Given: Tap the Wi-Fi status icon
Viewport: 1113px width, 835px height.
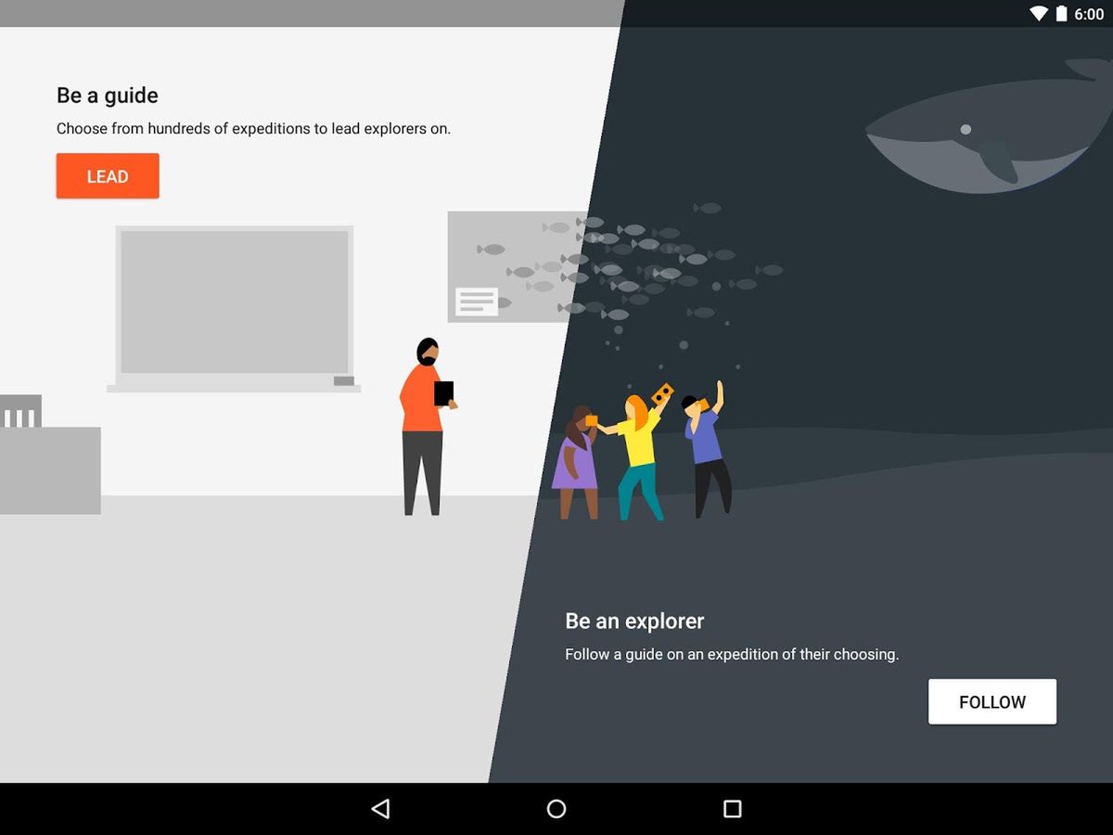Looking at the screenshot, I should tap(1039, 14).
